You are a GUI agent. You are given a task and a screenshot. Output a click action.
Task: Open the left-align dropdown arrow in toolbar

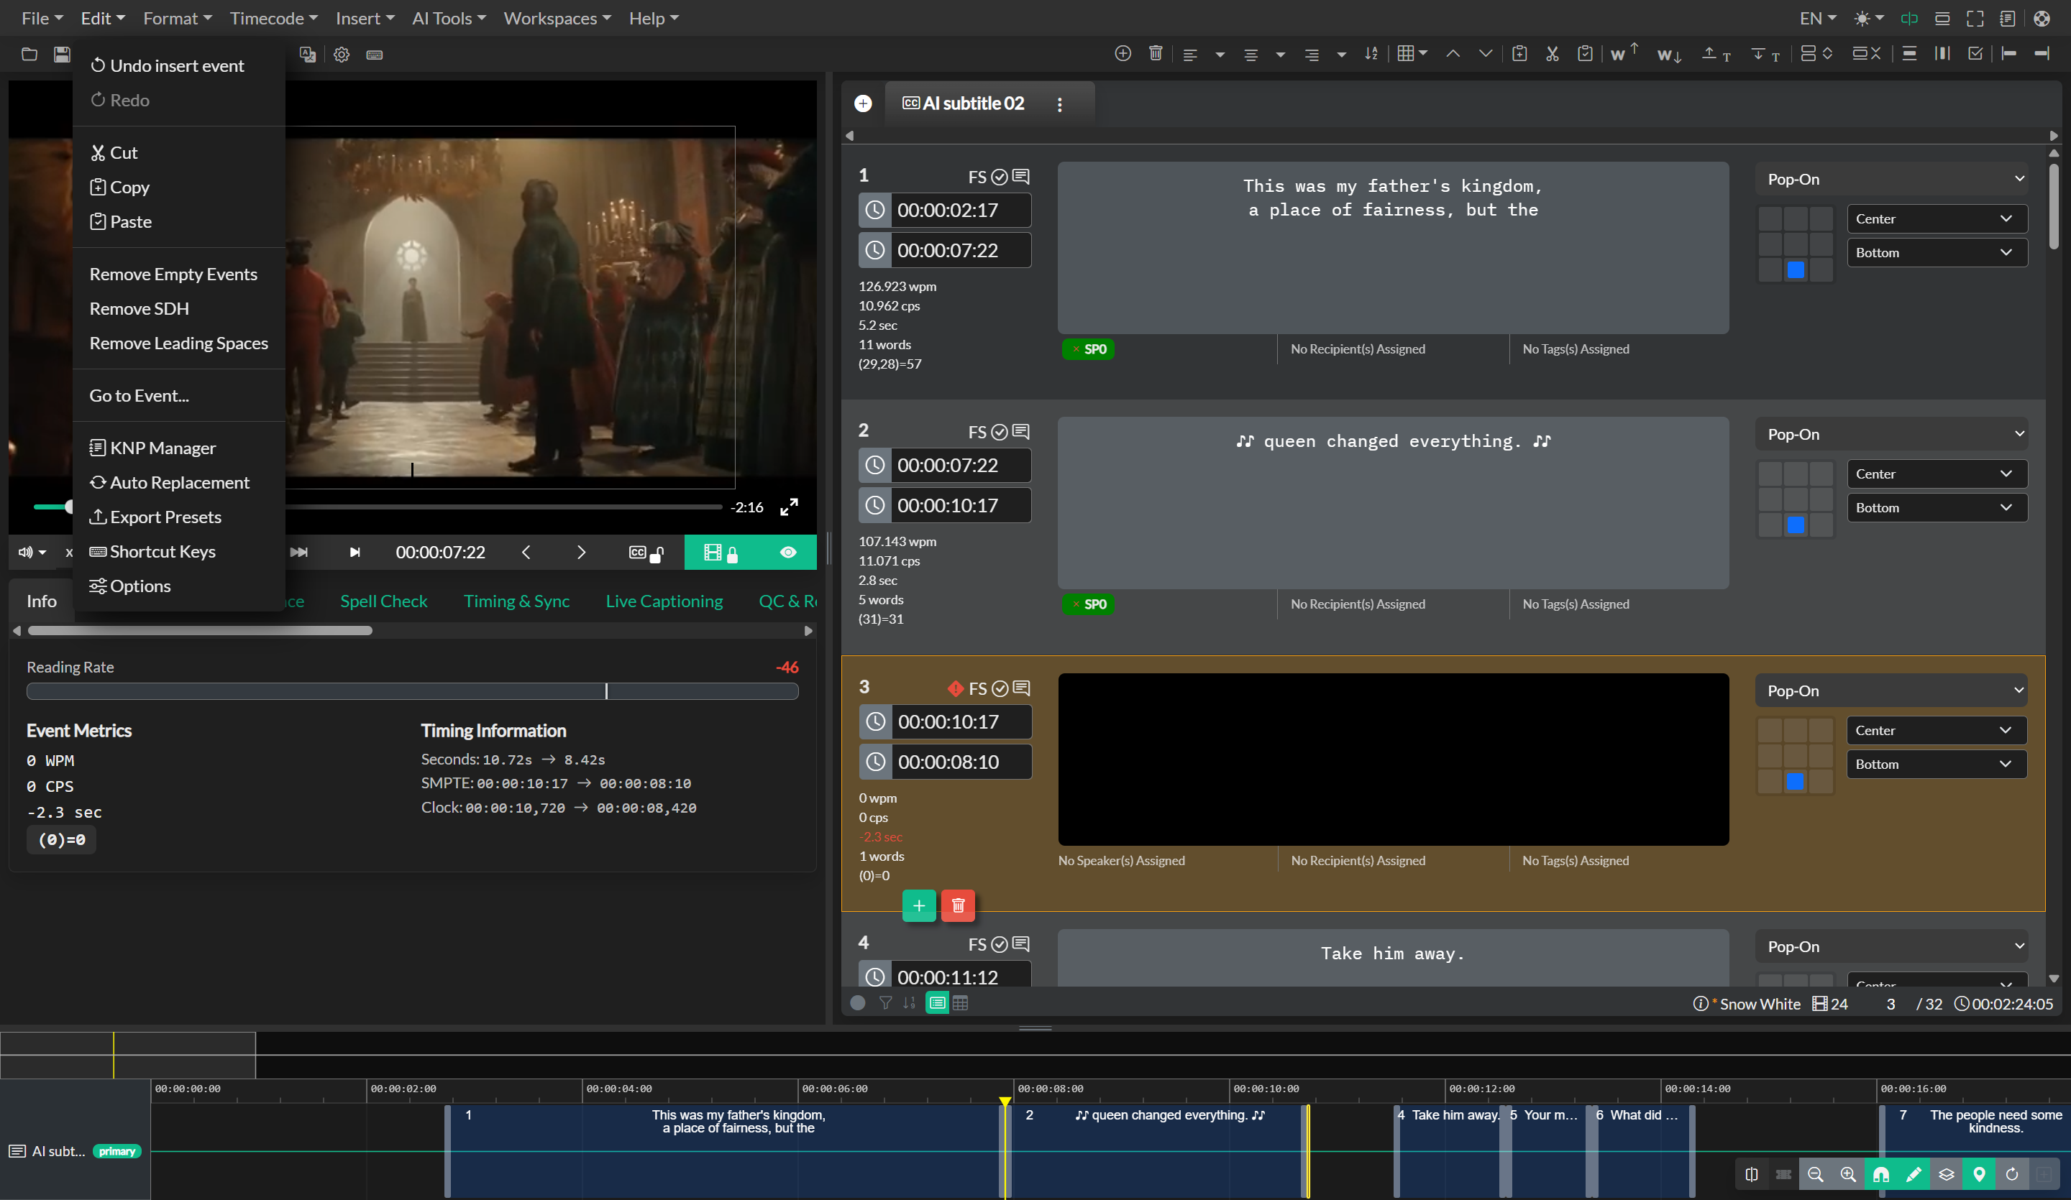(1220, 55)
